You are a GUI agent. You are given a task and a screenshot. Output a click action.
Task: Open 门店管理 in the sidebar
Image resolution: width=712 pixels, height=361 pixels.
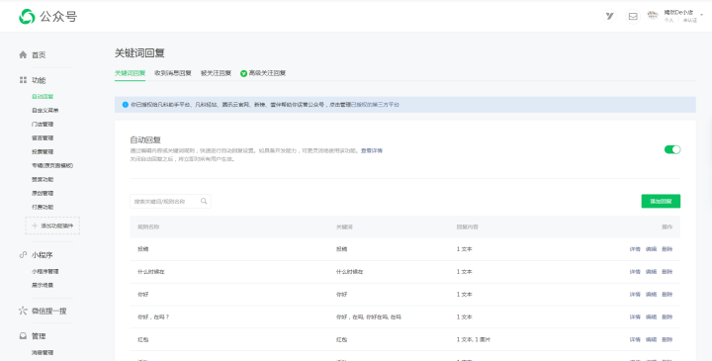[43, 124]
